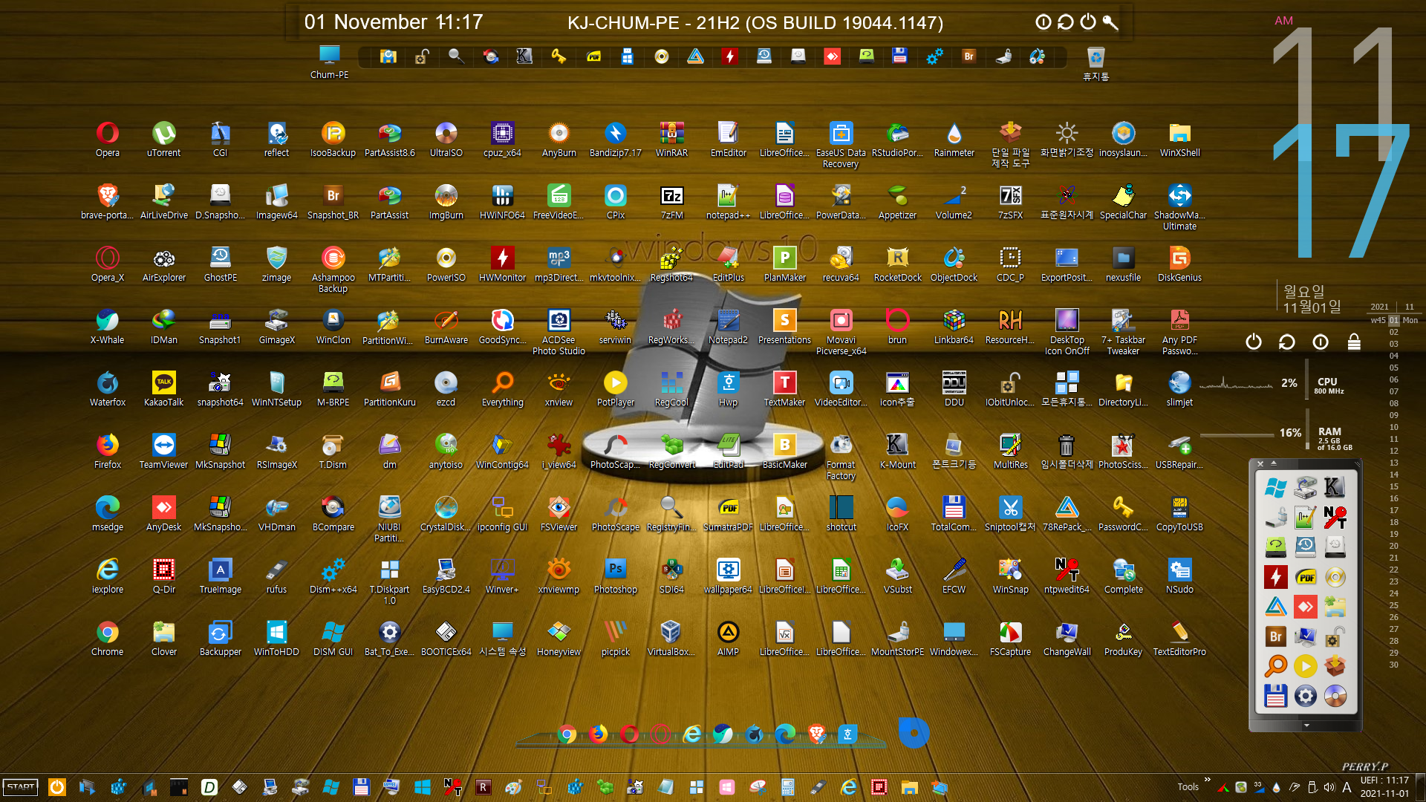Open the Chum-PE computer icon

point(329,62)
